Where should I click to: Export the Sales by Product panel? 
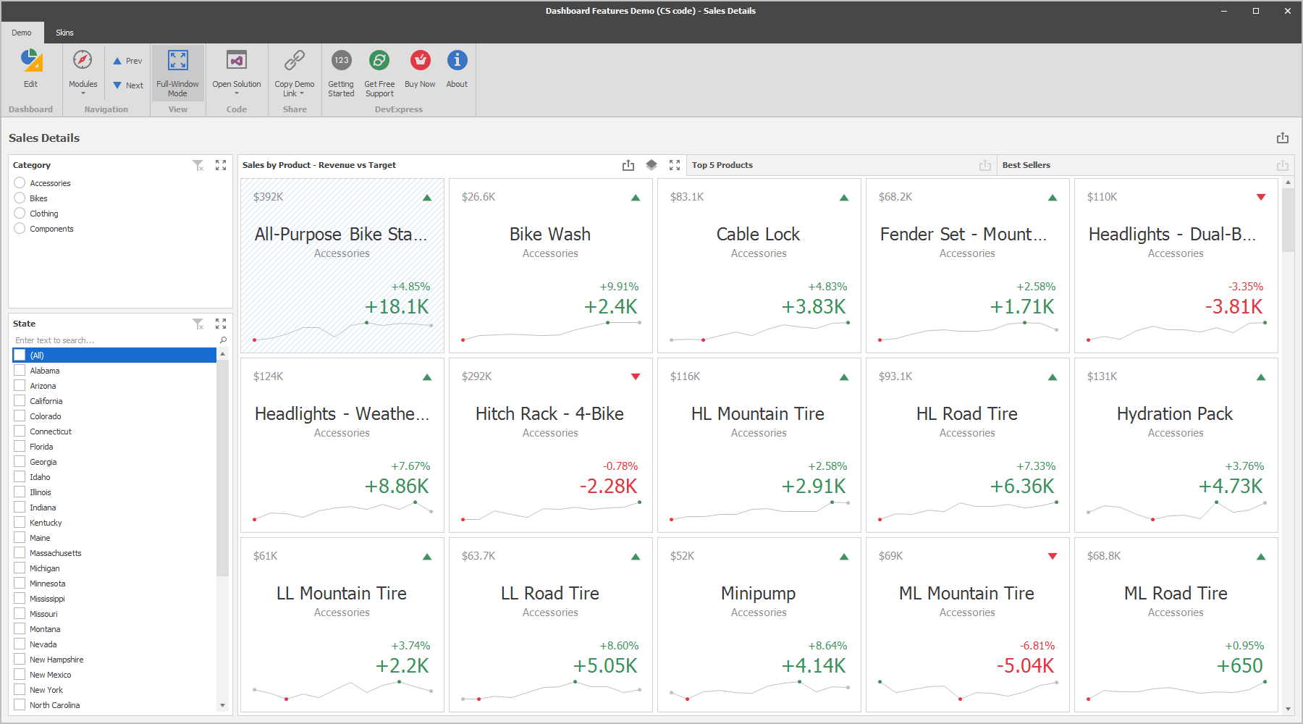(x=628, y=165)
